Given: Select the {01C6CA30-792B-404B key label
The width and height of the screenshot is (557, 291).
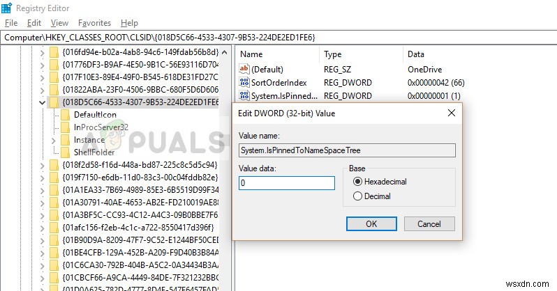Looking at the screenshot, I should pos(140,265).
